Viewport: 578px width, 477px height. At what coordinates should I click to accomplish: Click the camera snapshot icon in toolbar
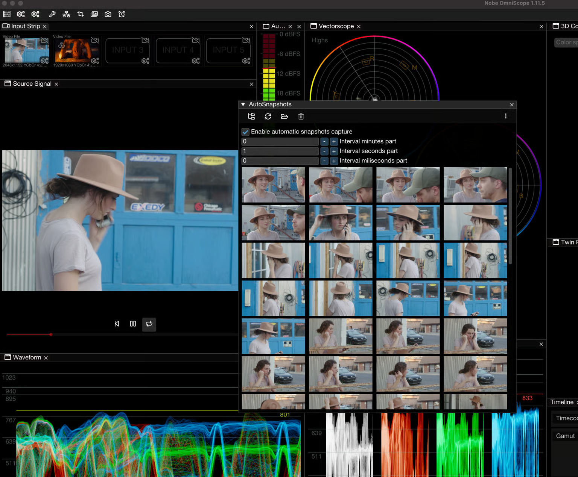pos(108,14)
